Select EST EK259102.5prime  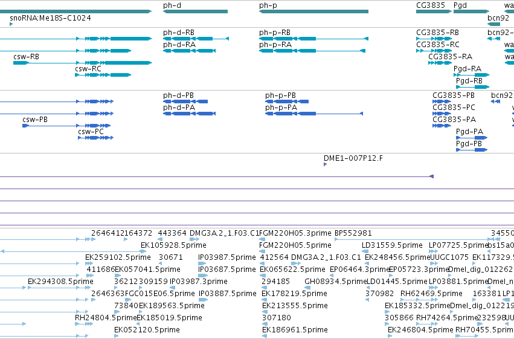coord(89,263)
